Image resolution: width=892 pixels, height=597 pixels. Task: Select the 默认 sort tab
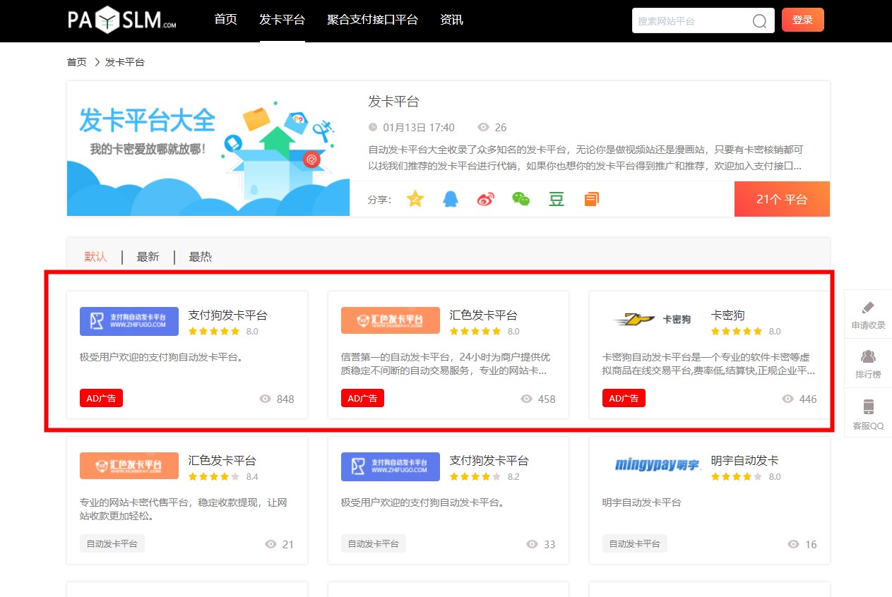coord(95,257)
